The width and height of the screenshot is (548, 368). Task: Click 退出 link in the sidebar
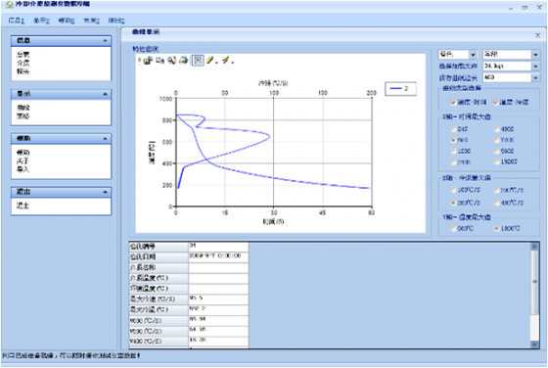pos(23,206)
